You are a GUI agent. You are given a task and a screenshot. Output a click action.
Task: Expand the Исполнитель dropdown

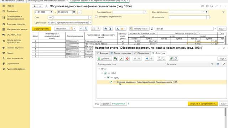coord(208,17)
